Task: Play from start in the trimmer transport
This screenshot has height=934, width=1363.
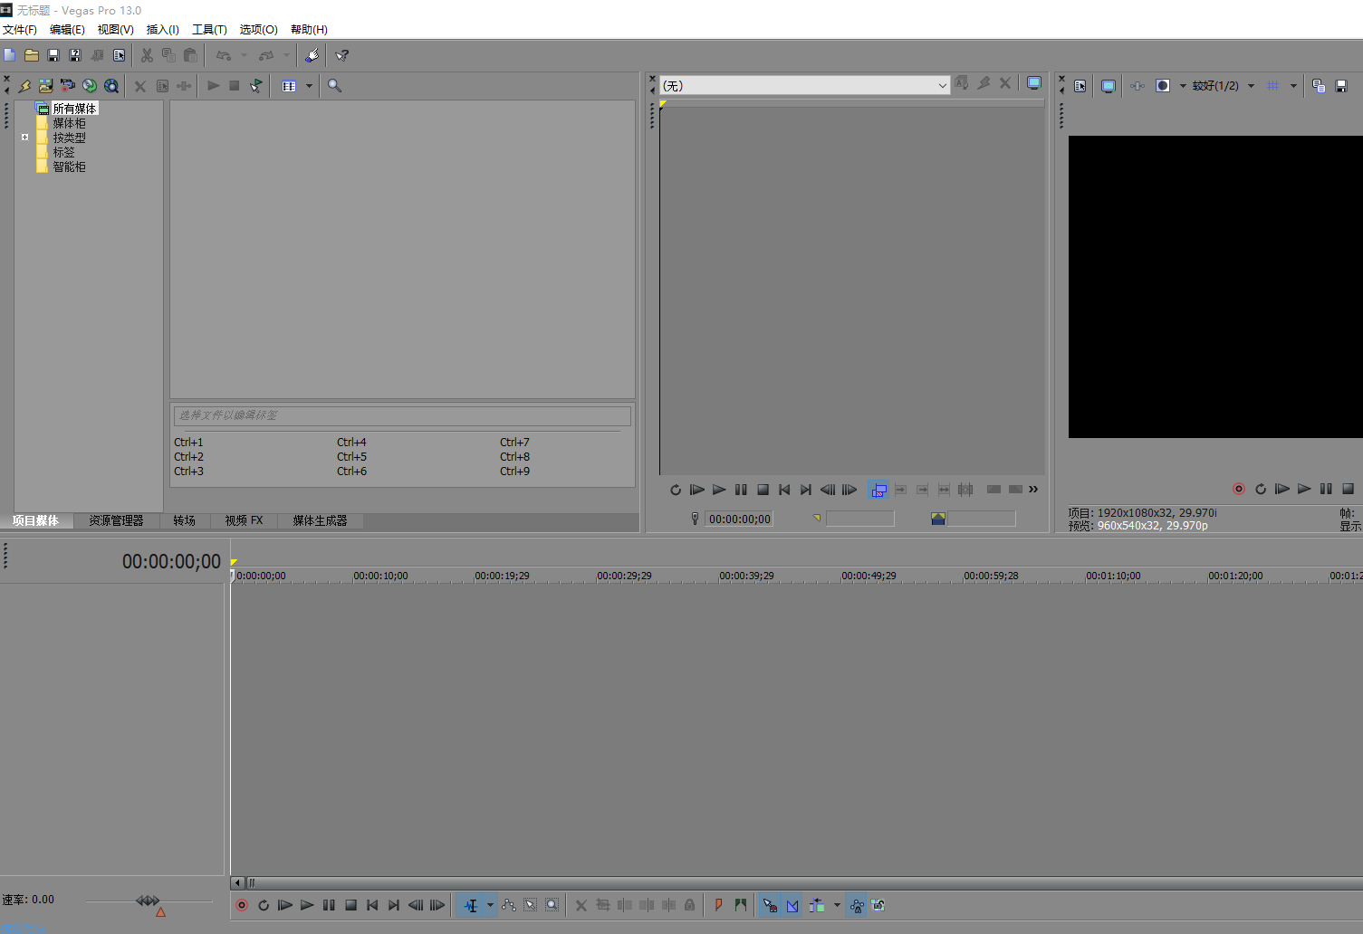Action: (697, 490)
